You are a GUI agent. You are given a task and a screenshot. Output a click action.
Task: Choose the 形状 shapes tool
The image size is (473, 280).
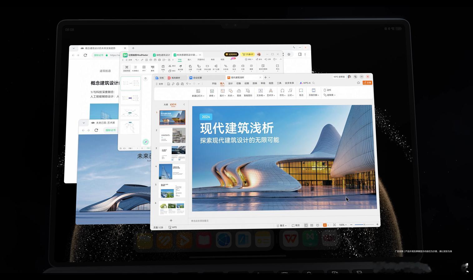(x=231, y=93)
